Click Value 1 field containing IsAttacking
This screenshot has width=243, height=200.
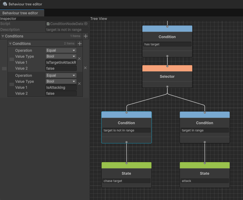click(61, 88)
